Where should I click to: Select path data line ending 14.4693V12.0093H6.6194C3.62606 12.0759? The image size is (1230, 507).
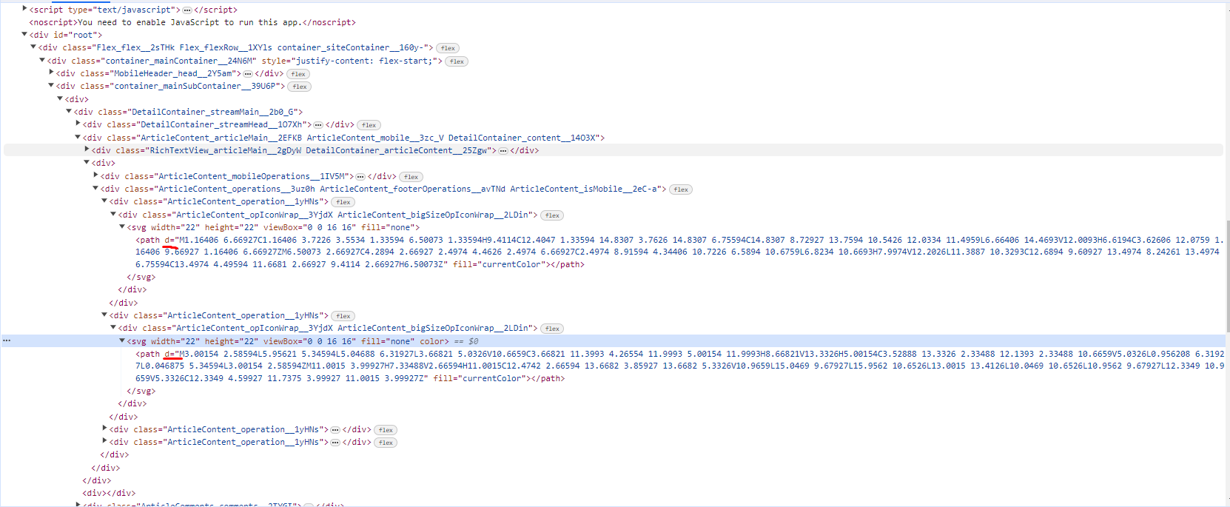(679, 240)
